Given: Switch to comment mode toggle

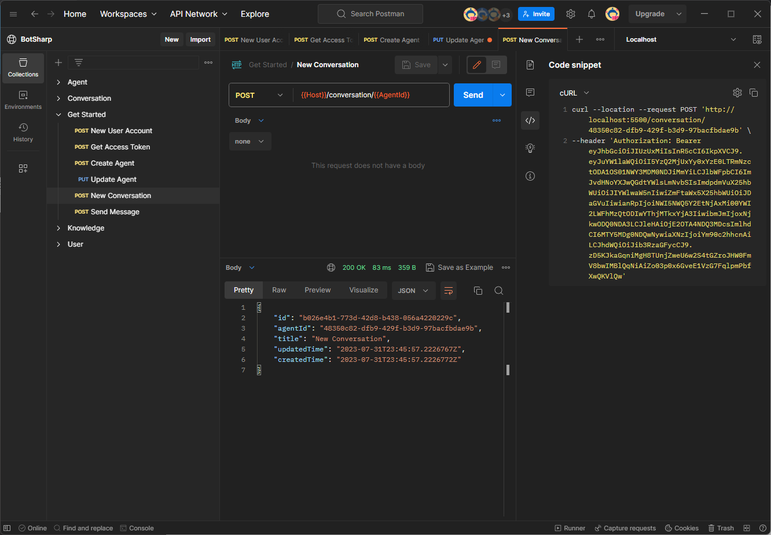Looking at the screenshot, I should click(496, 65).
